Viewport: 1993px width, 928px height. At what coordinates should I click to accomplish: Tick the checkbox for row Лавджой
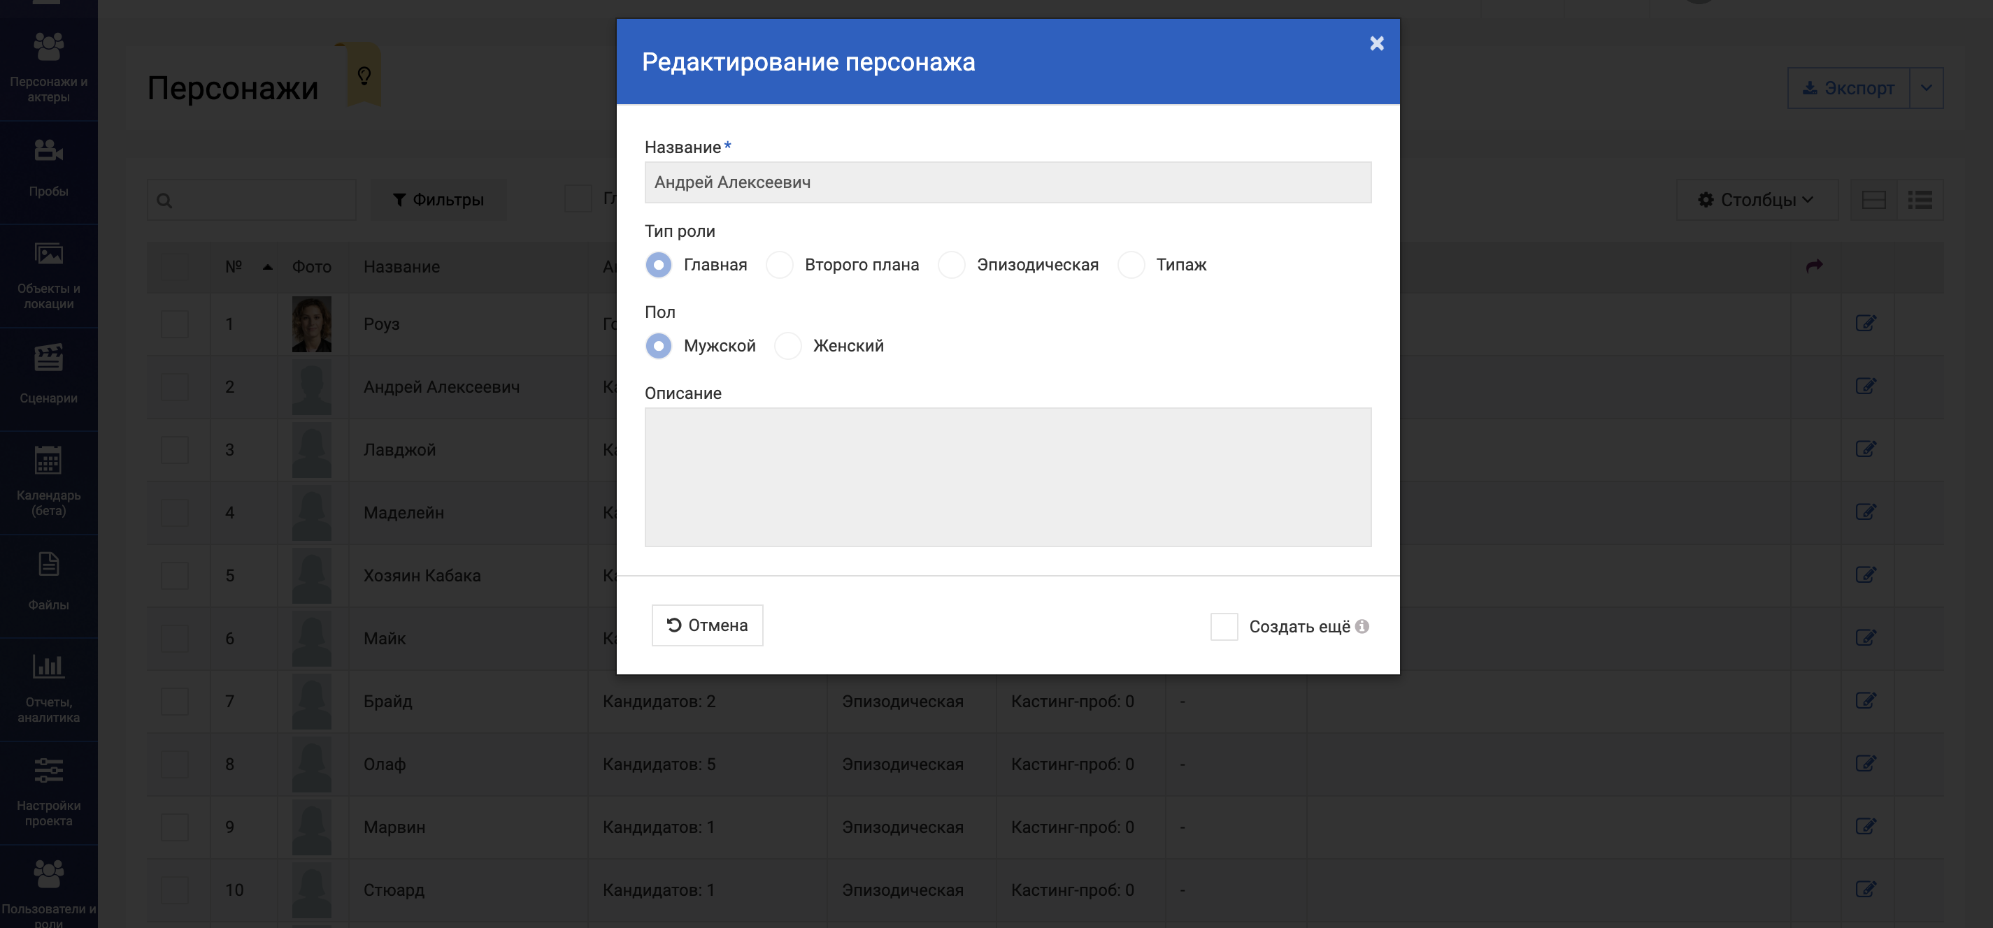click(x=175, y=450)
